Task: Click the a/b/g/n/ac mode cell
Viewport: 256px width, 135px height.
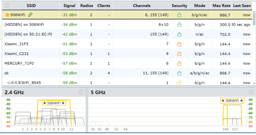Action: (x=199, y=73)
